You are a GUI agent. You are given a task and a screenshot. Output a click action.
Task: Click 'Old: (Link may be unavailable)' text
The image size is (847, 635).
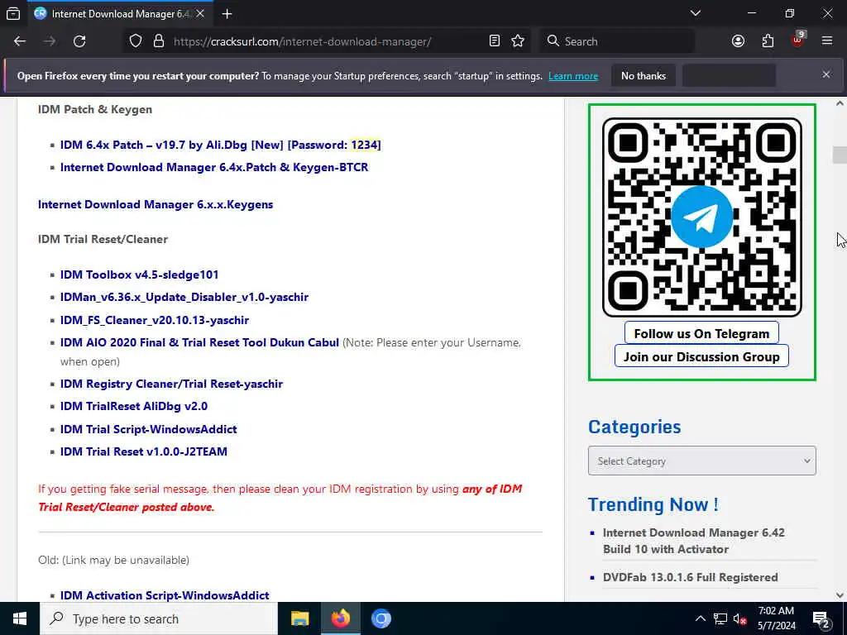113,560
